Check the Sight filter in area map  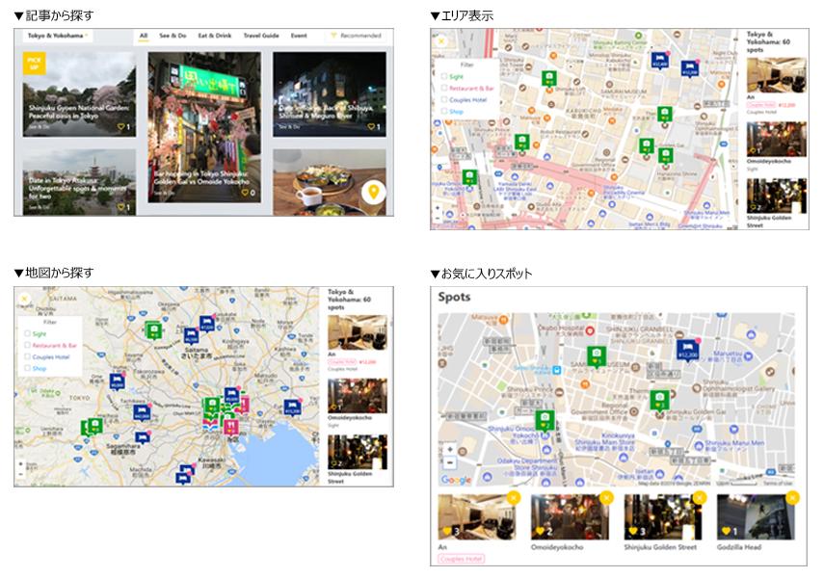(x=445, y=75)
